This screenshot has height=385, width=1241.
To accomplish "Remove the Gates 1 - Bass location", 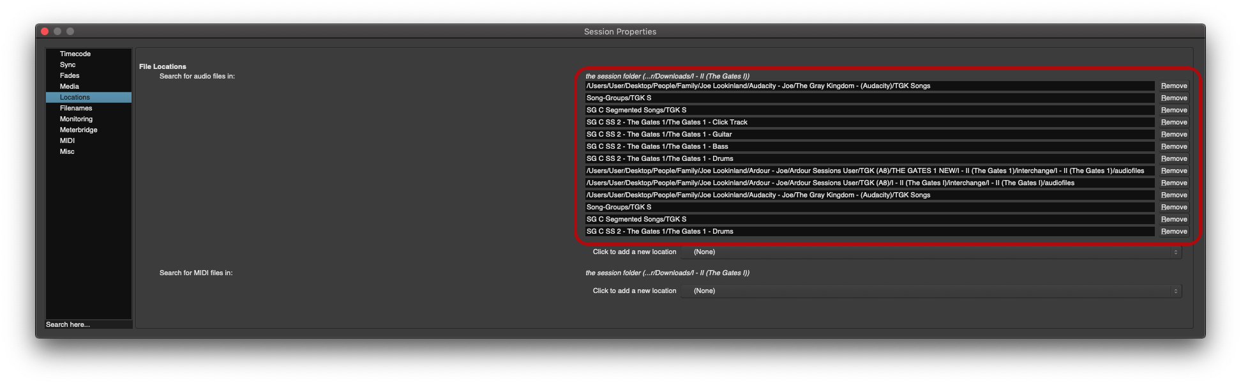I will point(1173,146).
